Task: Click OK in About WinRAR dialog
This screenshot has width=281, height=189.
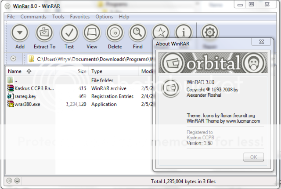Action: pyautogui.click(x=253, y=157)
